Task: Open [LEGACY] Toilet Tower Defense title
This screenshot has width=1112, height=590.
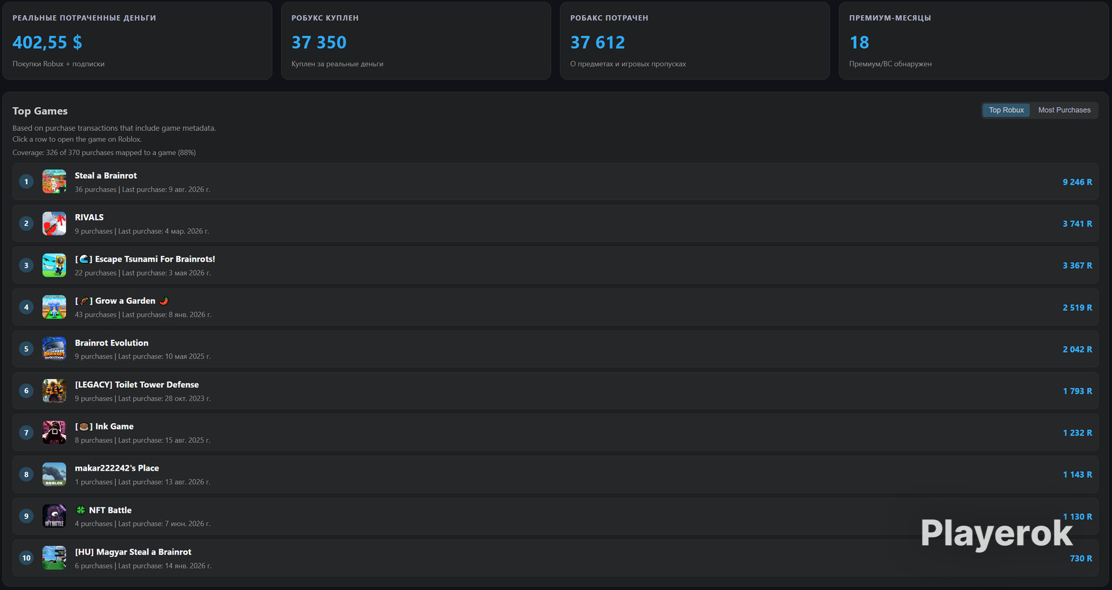Action: [137, 385]
